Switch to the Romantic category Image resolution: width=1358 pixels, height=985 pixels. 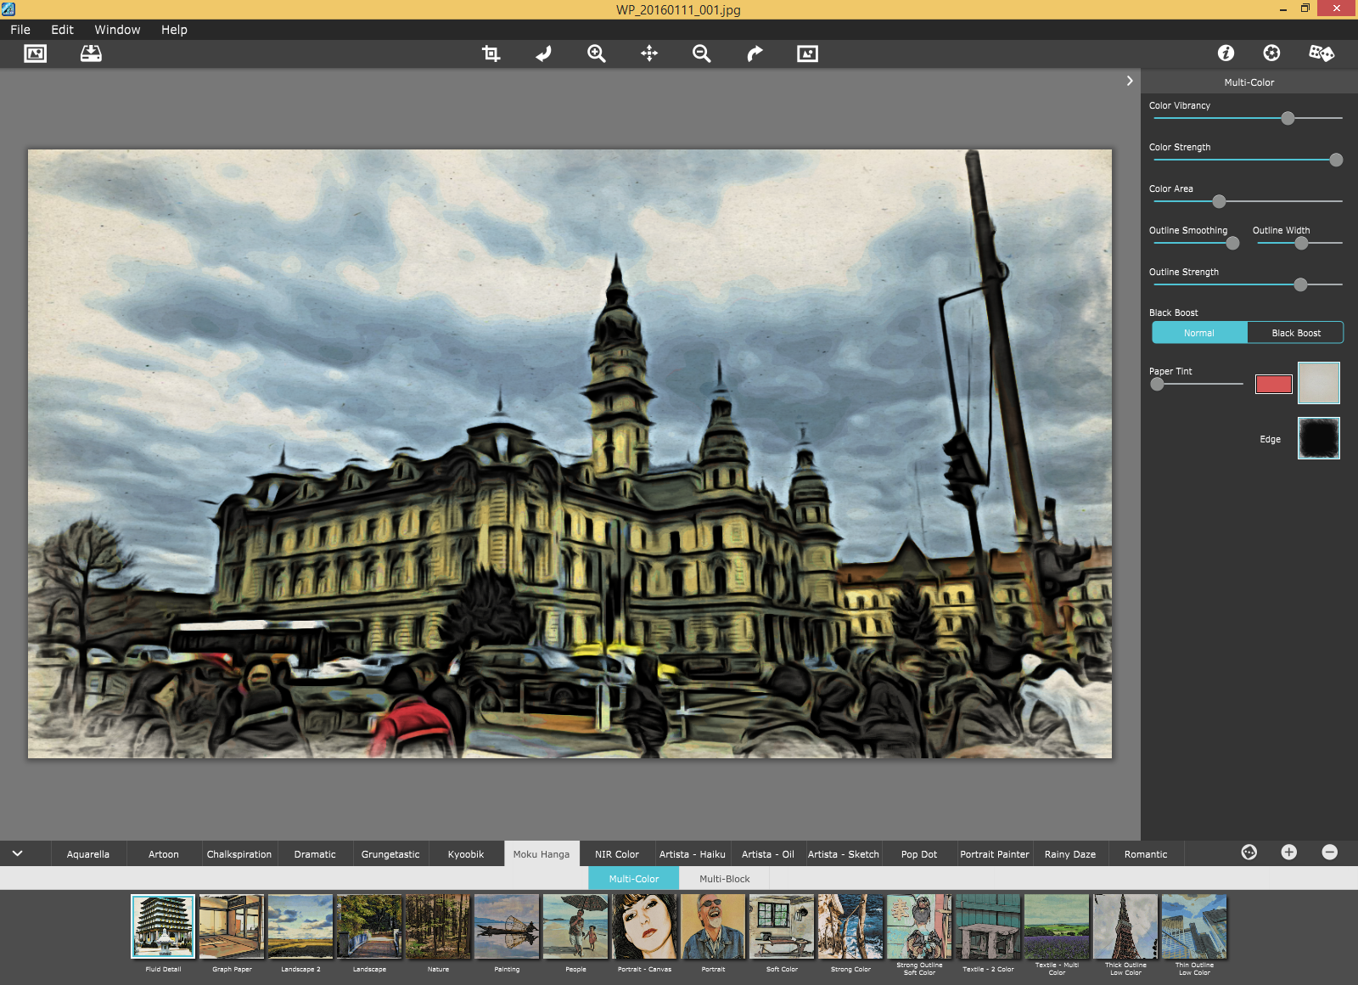point(1146,854)
